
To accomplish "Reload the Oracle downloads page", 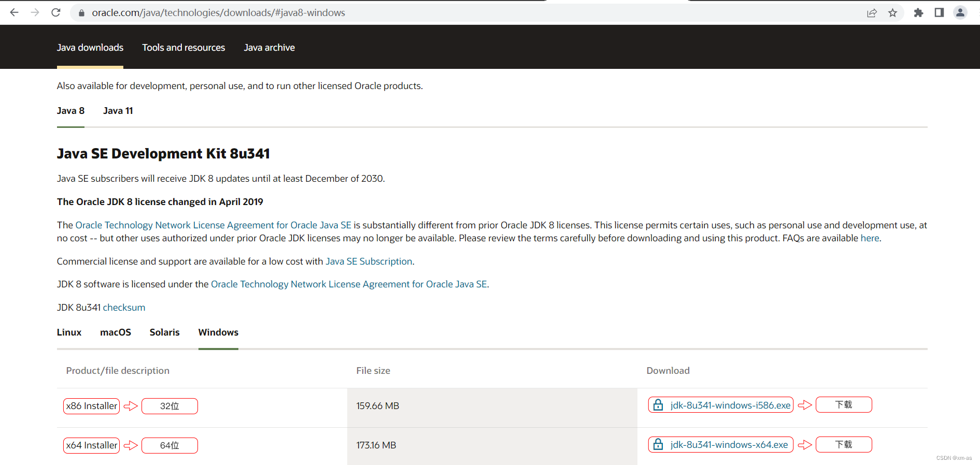I will click(56, 12).
